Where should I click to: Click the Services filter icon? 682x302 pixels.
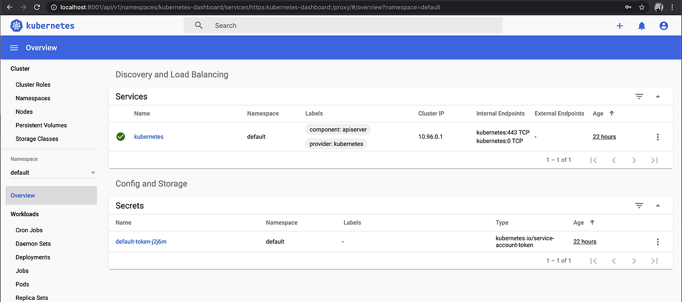click(x=639, y=96)
